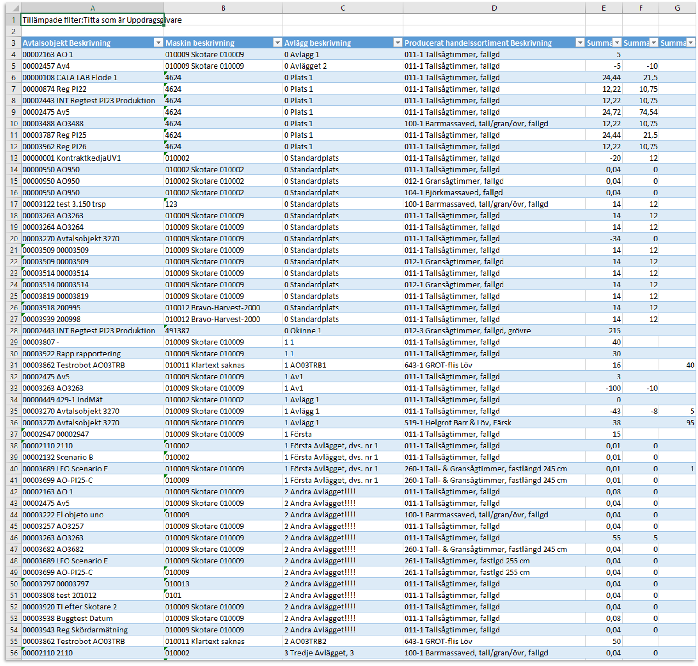The image size is (698, 666).
Task: Select cell '00003819 00003819'
Action: point(92,296)
